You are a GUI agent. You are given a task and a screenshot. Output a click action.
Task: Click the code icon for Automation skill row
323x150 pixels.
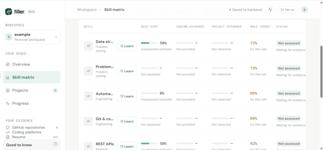click(89, 96)
